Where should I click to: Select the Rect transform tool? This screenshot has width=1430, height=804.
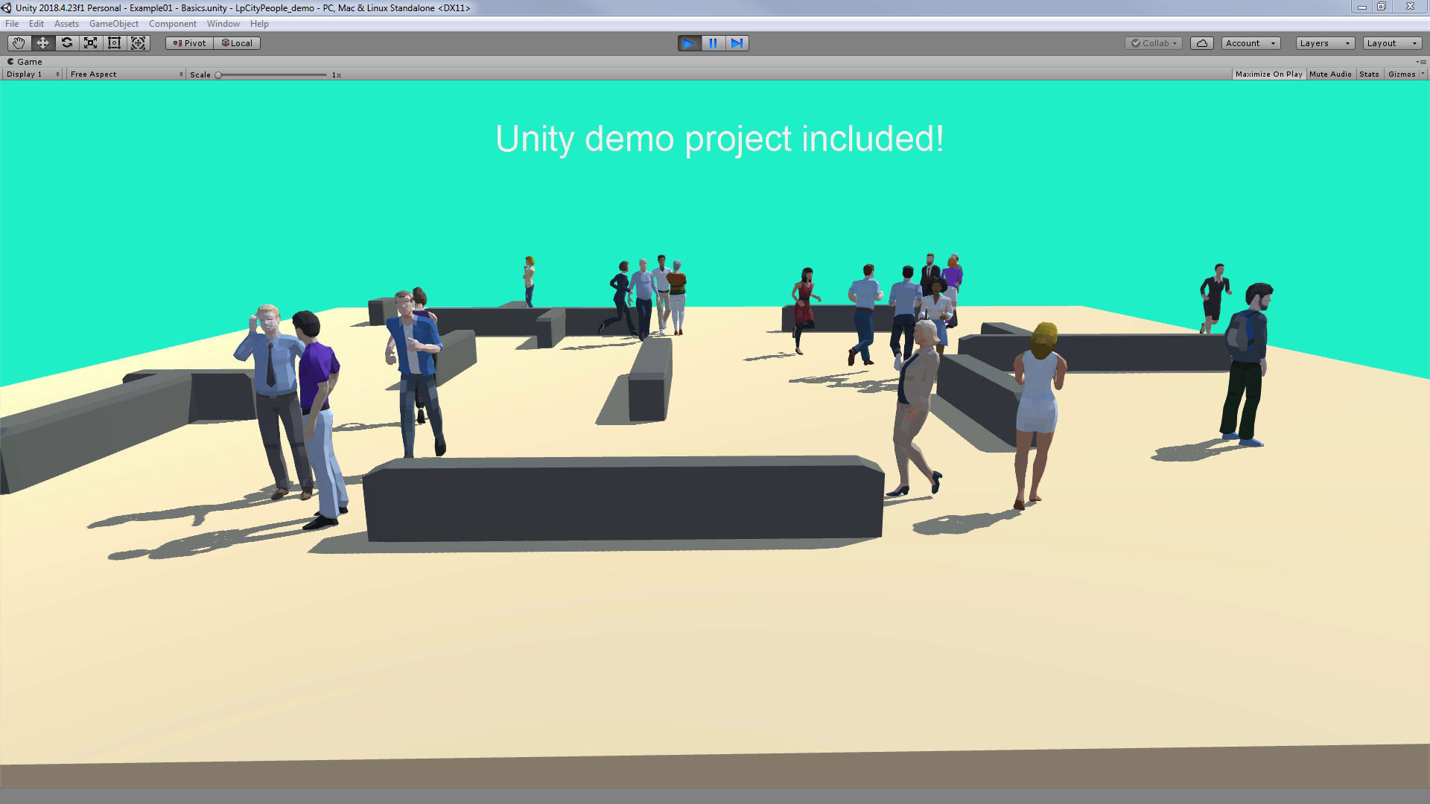click(x=114, y=43)
